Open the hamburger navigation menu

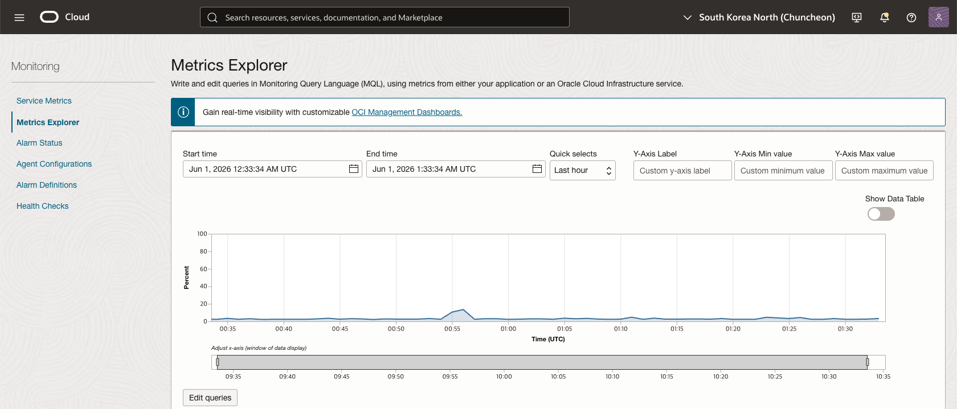point(19,18)
